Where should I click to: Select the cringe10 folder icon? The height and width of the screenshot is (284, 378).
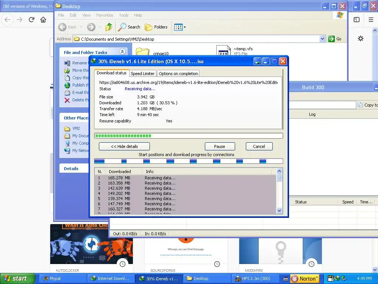point(142,51)
